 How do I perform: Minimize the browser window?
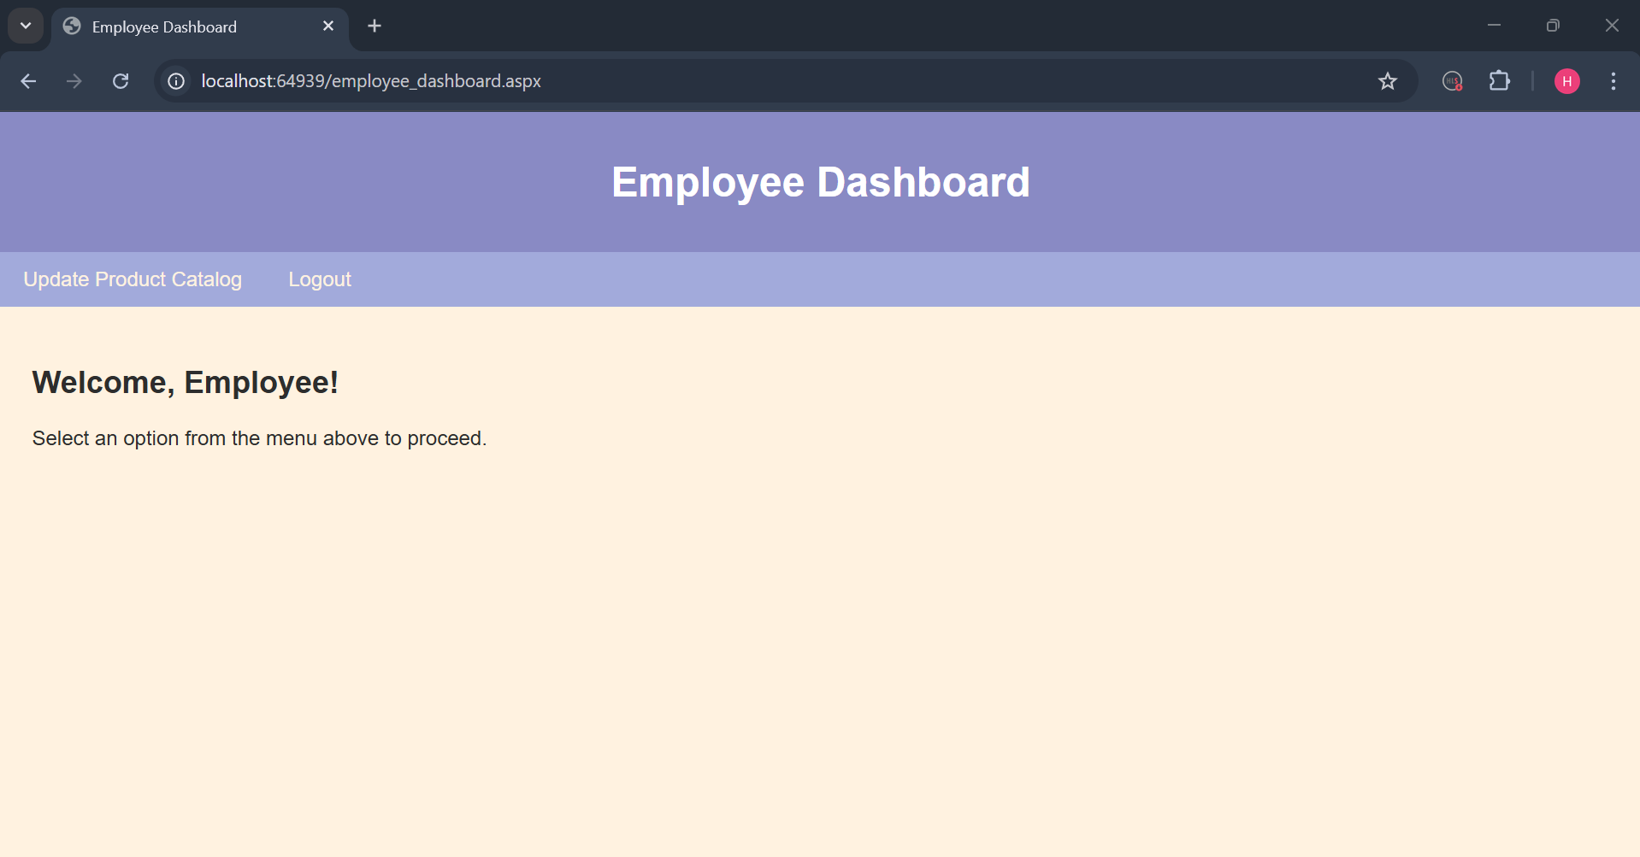click(x=1495, y=26)
